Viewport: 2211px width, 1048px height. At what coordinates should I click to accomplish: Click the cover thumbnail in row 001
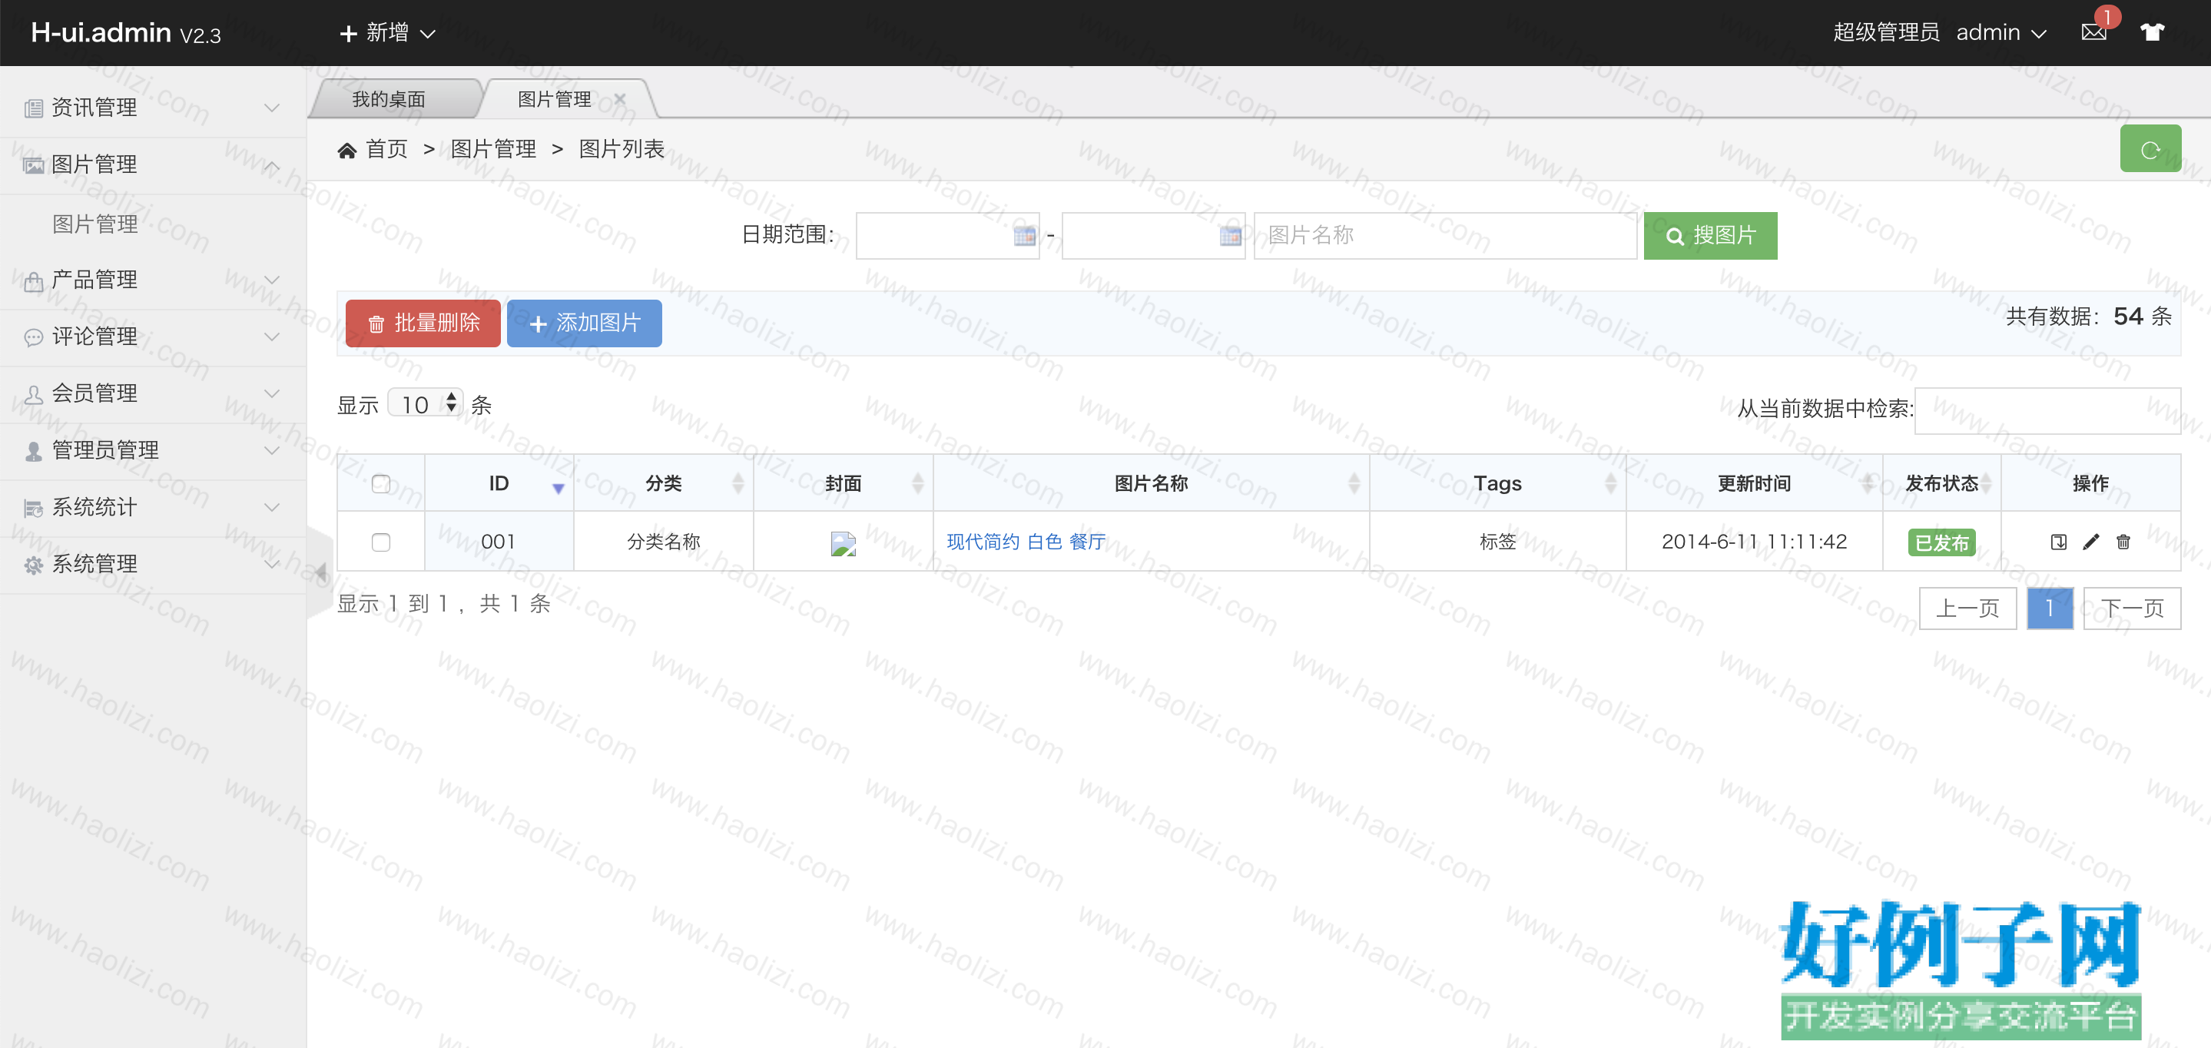point(843,543)
